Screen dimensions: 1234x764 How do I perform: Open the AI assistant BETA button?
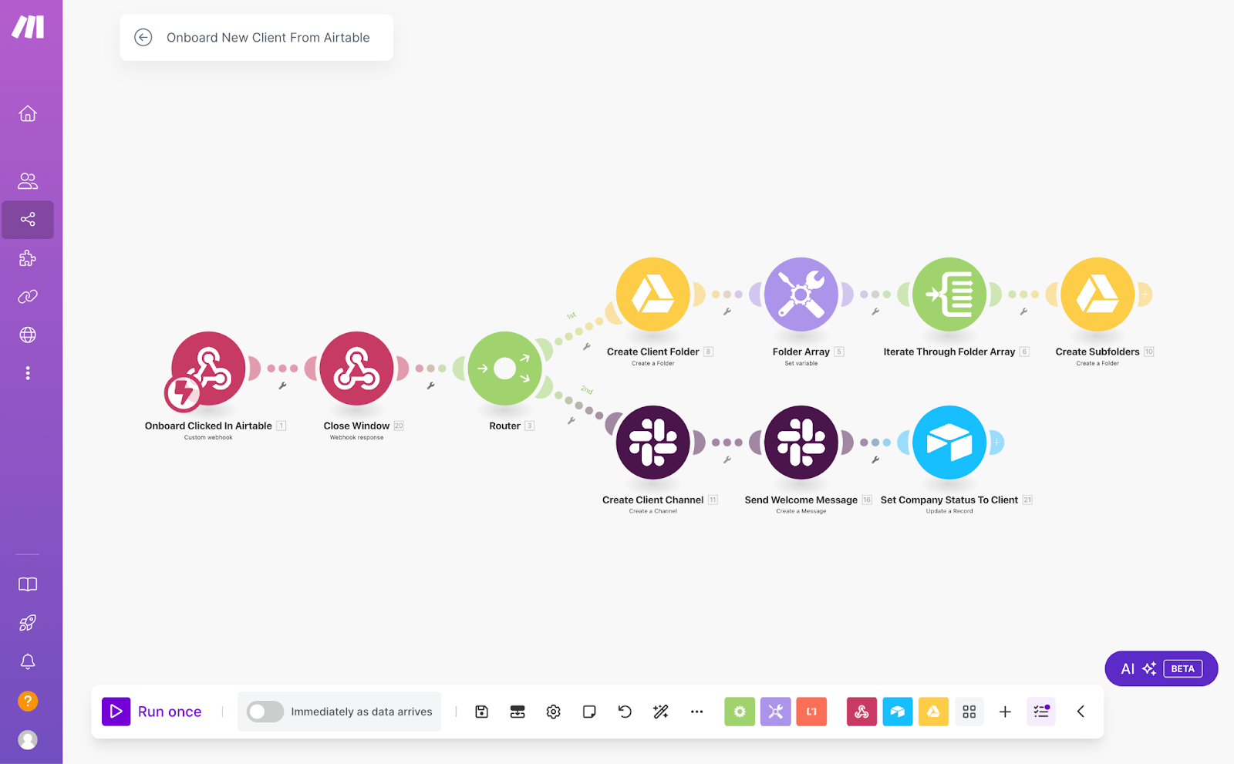tap(1162, 668)
